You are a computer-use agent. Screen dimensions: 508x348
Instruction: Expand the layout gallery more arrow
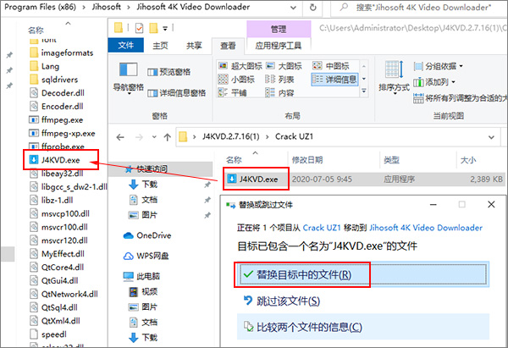[x=364, y=91]
